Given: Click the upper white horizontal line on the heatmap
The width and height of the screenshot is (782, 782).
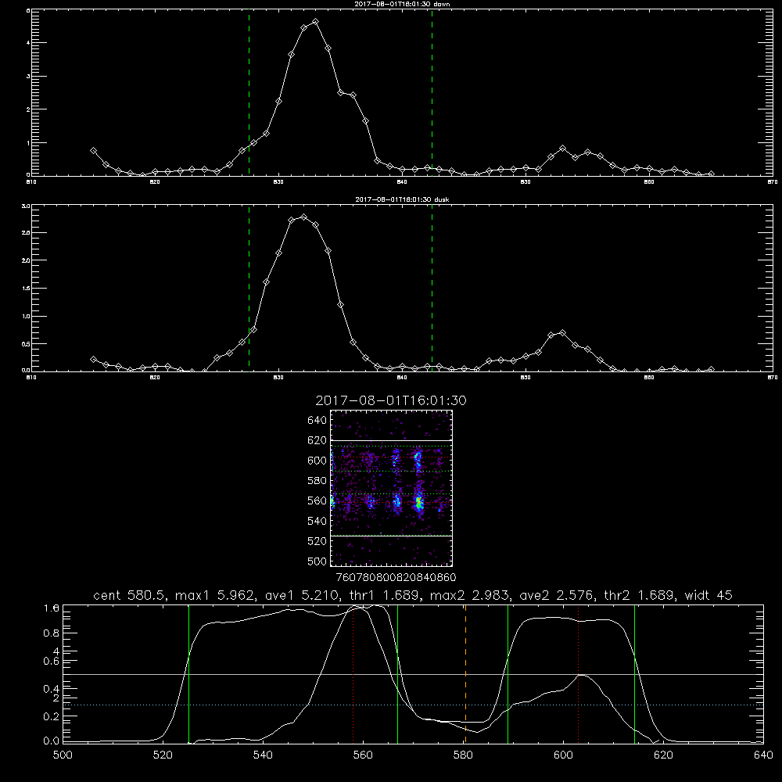Looking at the screenshot, I should click(391, 440).
